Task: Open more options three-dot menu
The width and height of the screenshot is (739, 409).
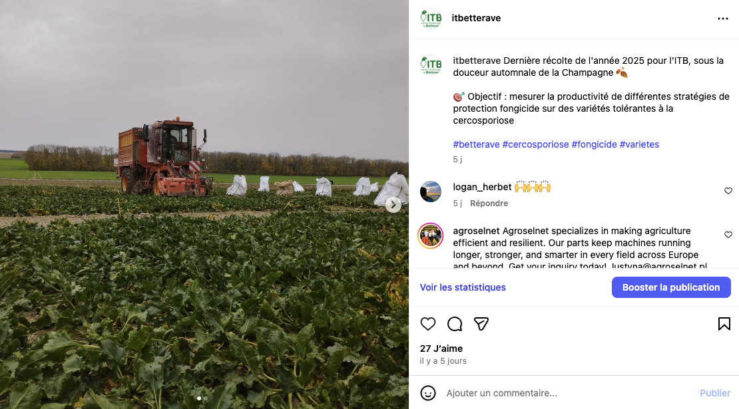Action: point(723,19)
